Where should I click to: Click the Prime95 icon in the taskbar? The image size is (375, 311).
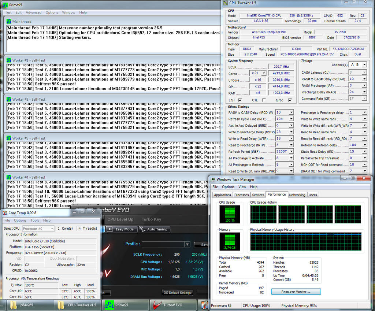pos(109,305)
